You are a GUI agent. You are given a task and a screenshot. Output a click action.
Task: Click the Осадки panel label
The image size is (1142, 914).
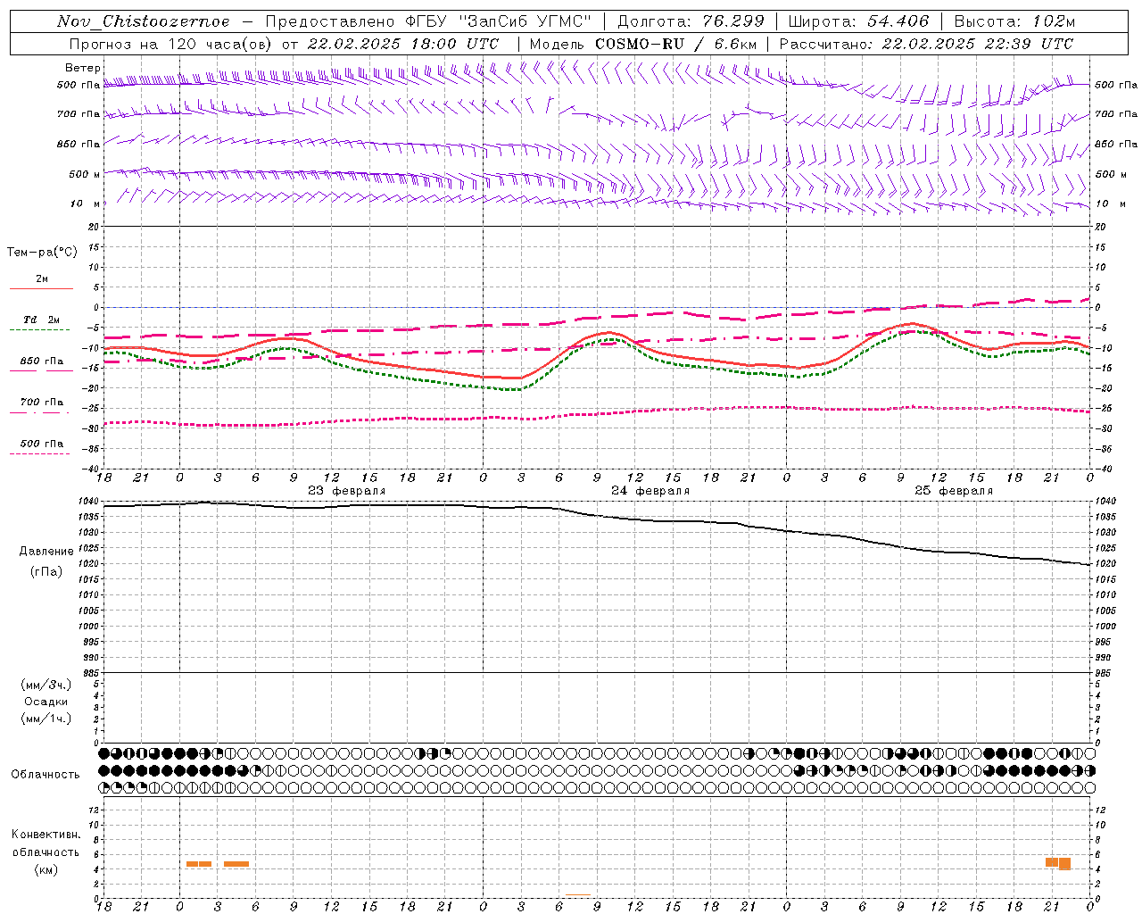pyautogui.click(x=46, y=702)
